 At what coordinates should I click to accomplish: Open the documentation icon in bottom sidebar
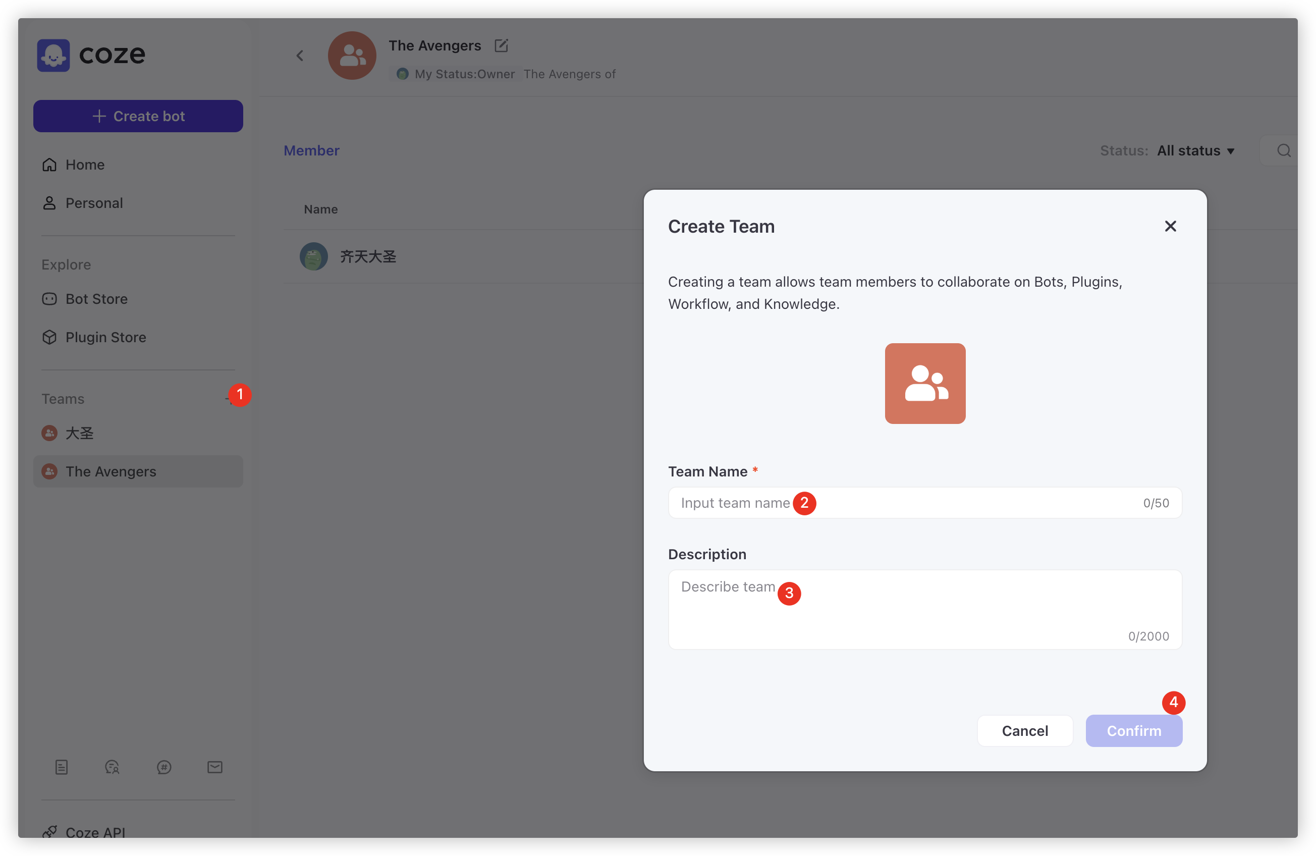pos(62,767)
